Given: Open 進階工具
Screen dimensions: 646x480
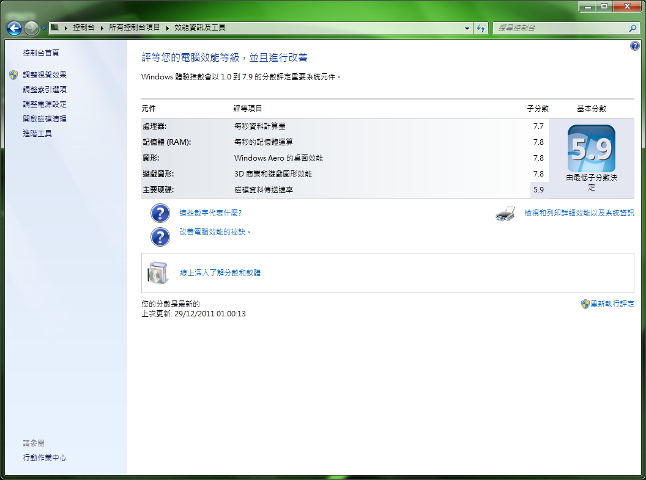Looking at the screenshot, I should pyautogui.click(x=37, y=133).
